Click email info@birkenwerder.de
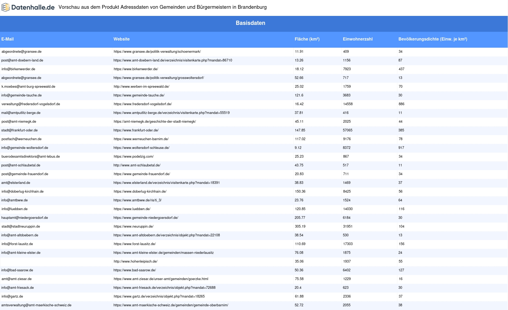 pyautogui.click(x=18, y=69)
